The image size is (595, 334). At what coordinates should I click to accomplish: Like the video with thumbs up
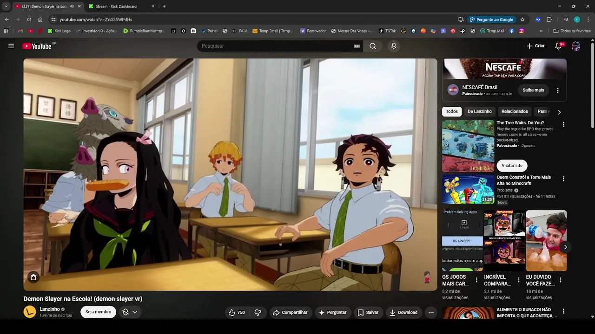click(x=237, y=312)
